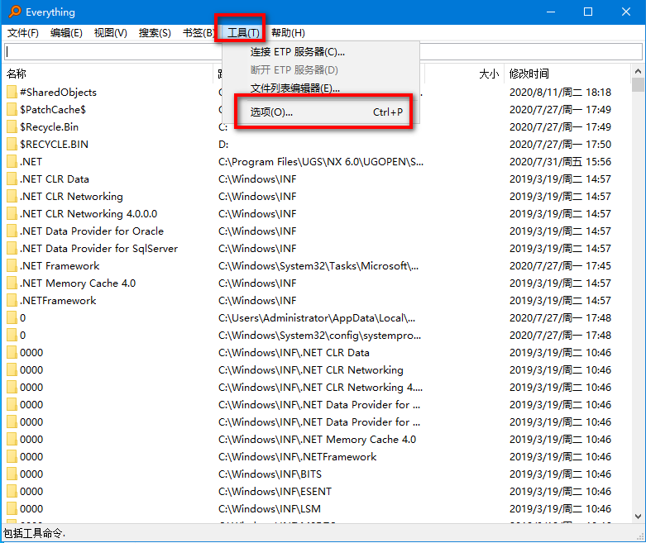Select the .NET folder icon
646x543 pixels.
(12, 162)
